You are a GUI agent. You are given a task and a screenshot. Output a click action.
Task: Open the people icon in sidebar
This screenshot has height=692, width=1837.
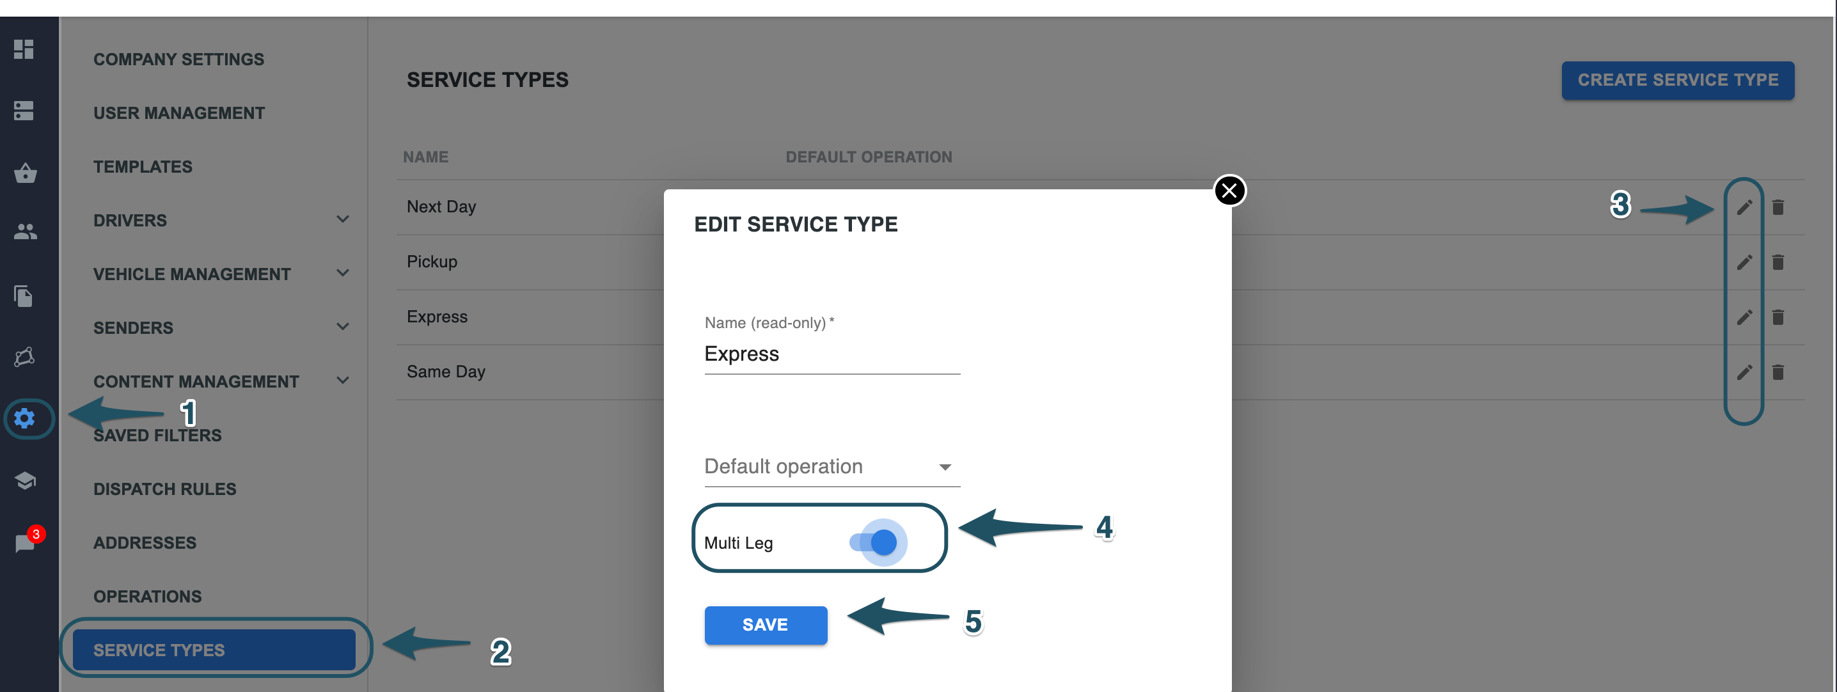pos(25,231)
